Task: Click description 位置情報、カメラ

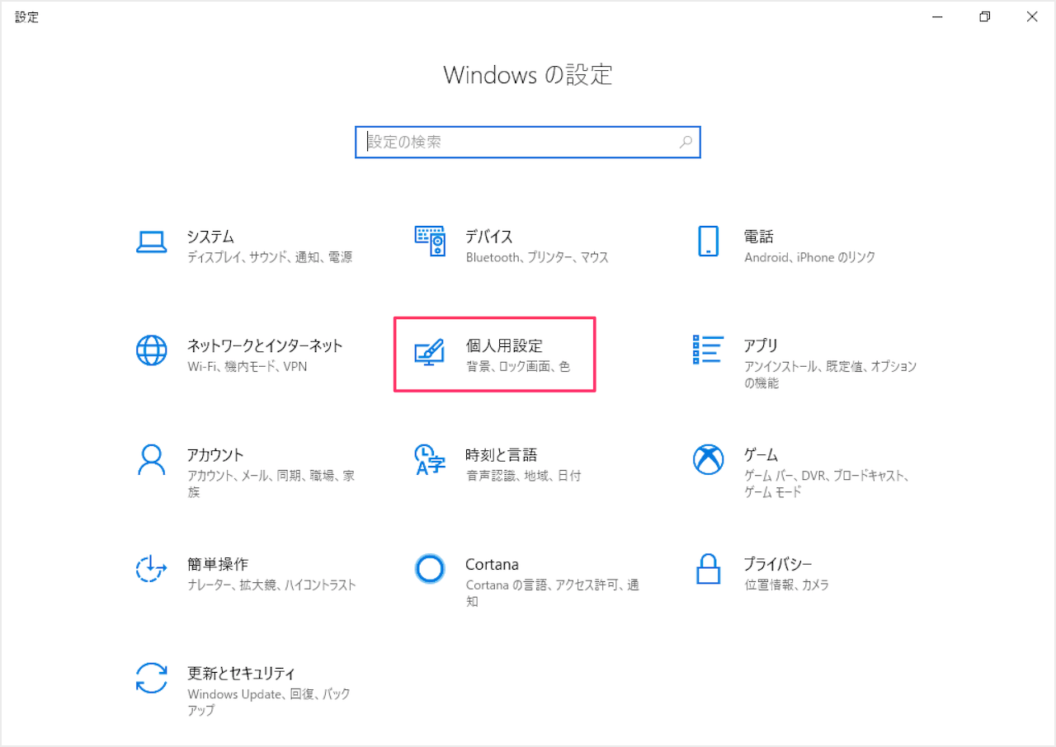Action: tap(786, 585)
